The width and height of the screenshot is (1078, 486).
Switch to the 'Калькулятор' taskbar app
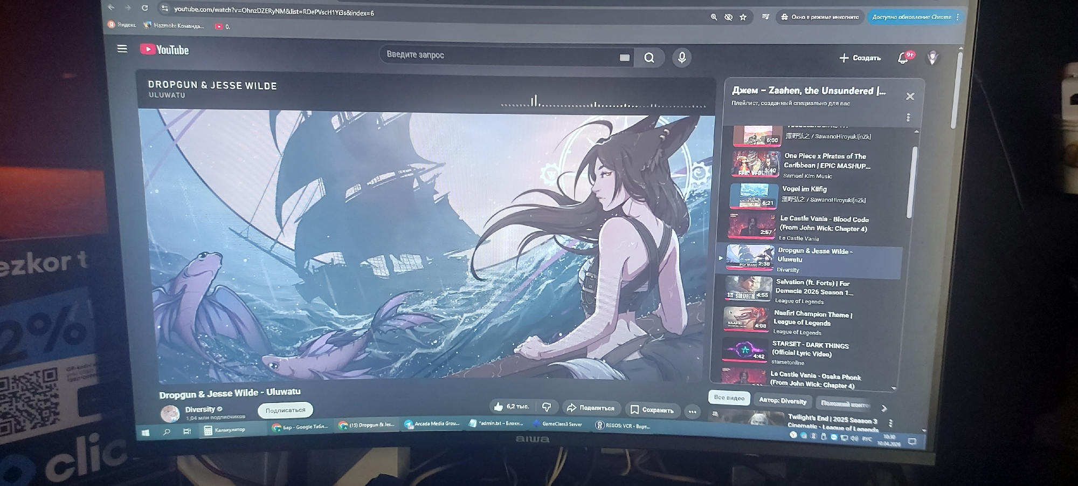225,430
